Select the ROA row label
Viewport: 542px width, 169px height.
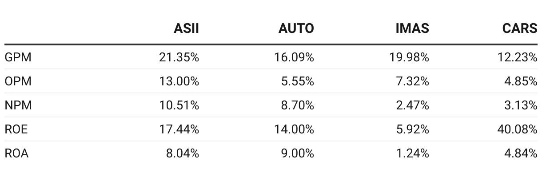coord(16,153)
